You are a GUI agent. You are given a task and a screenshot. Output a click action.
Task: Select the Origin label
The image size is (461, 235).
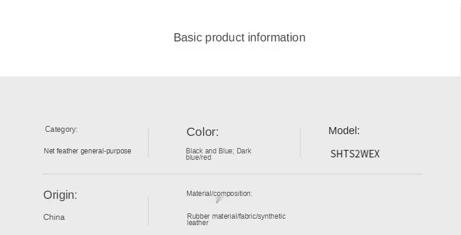(60, 195)
